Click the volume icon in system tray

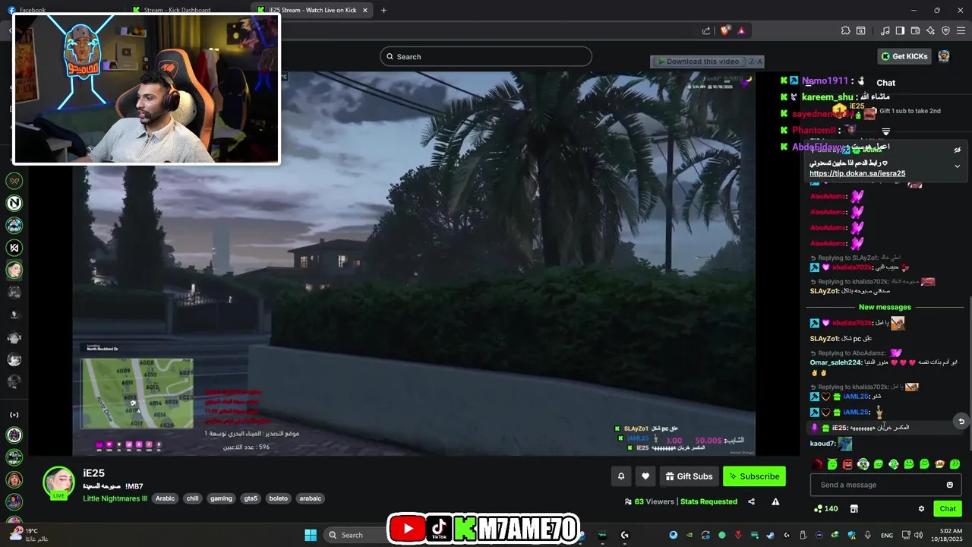(917, 535)
